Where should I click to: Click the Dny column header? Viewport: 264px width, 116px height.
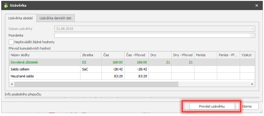[x=160, y=55]
